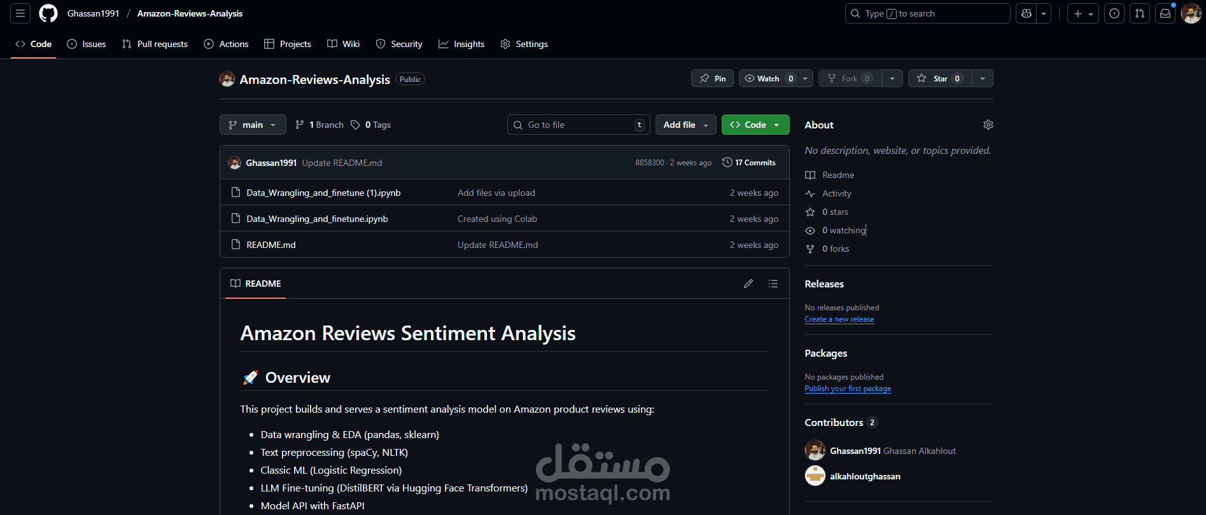Open the Add file dropdown
The height and width of the screenshot is (515, 1206).
(x=686, y=125)
